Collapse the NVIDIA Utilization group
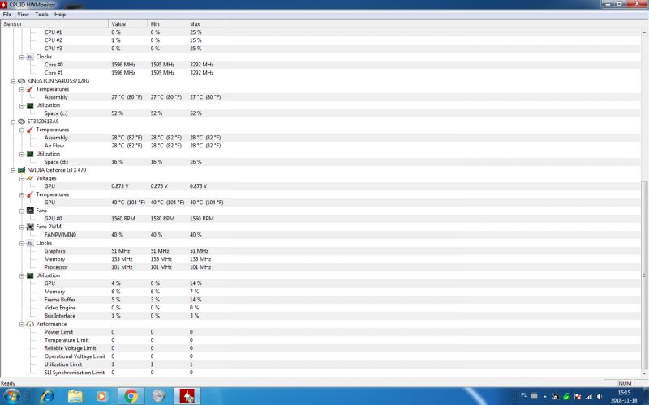Image resolution: width=649 pixels, height=405 pixels. pyautogui.click(x=22, y=275)
